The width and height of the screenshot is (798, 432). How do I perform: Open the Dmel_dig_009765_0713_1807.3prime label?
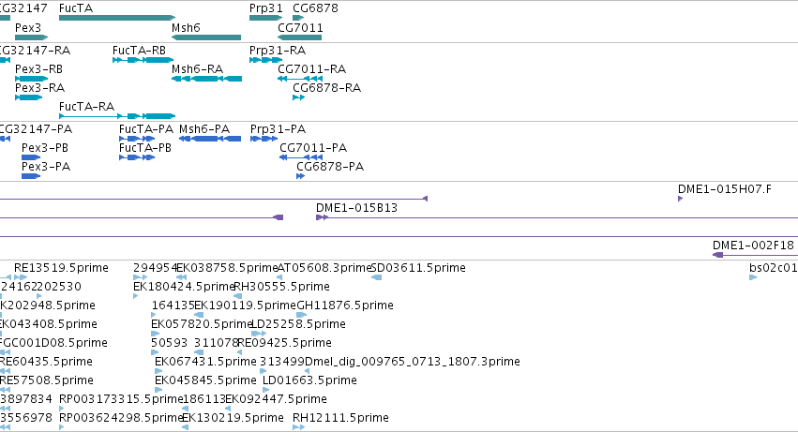[x=413, y=362]
